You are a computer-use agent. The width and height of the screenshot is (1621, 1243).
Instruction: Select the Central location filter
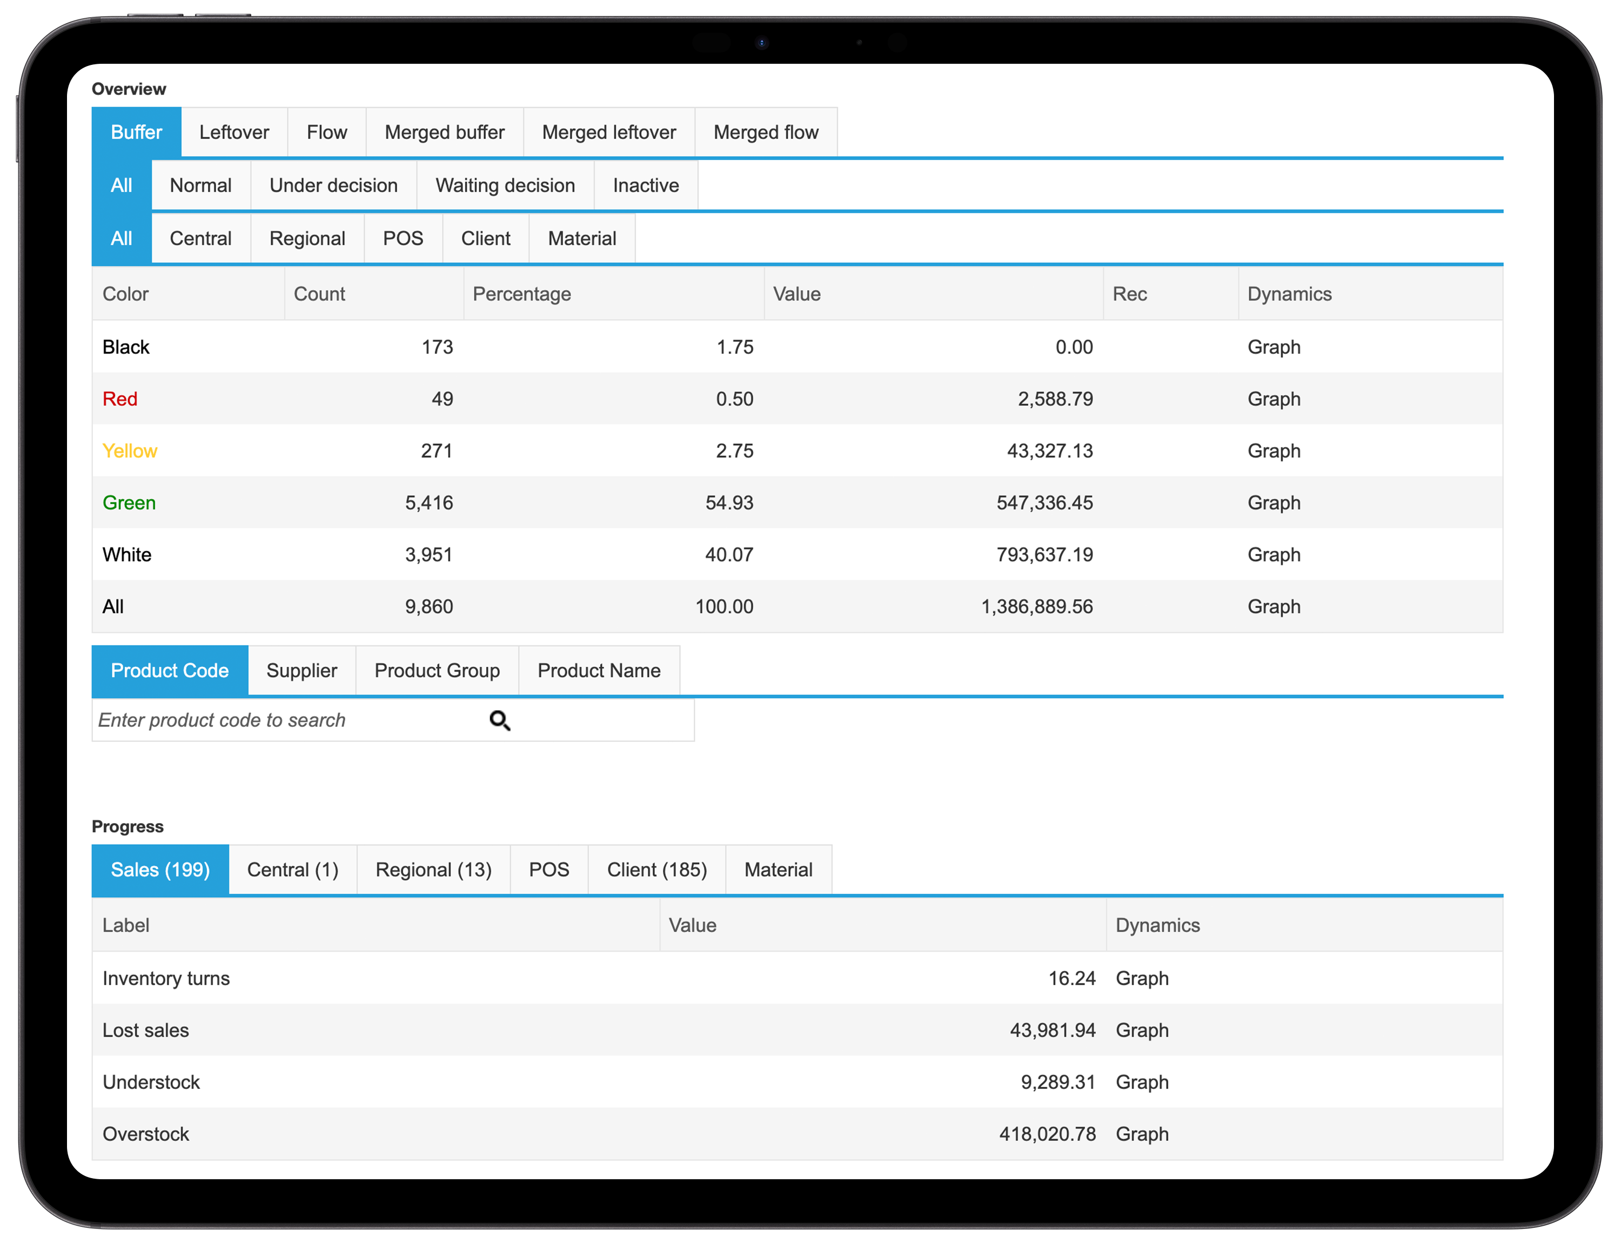point(200,238)
